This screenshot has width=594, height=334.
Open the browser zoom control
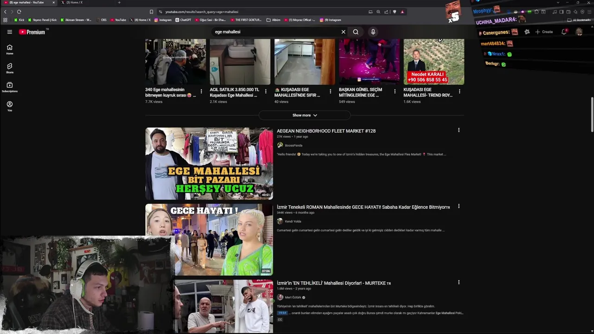(x=378, y=12)
